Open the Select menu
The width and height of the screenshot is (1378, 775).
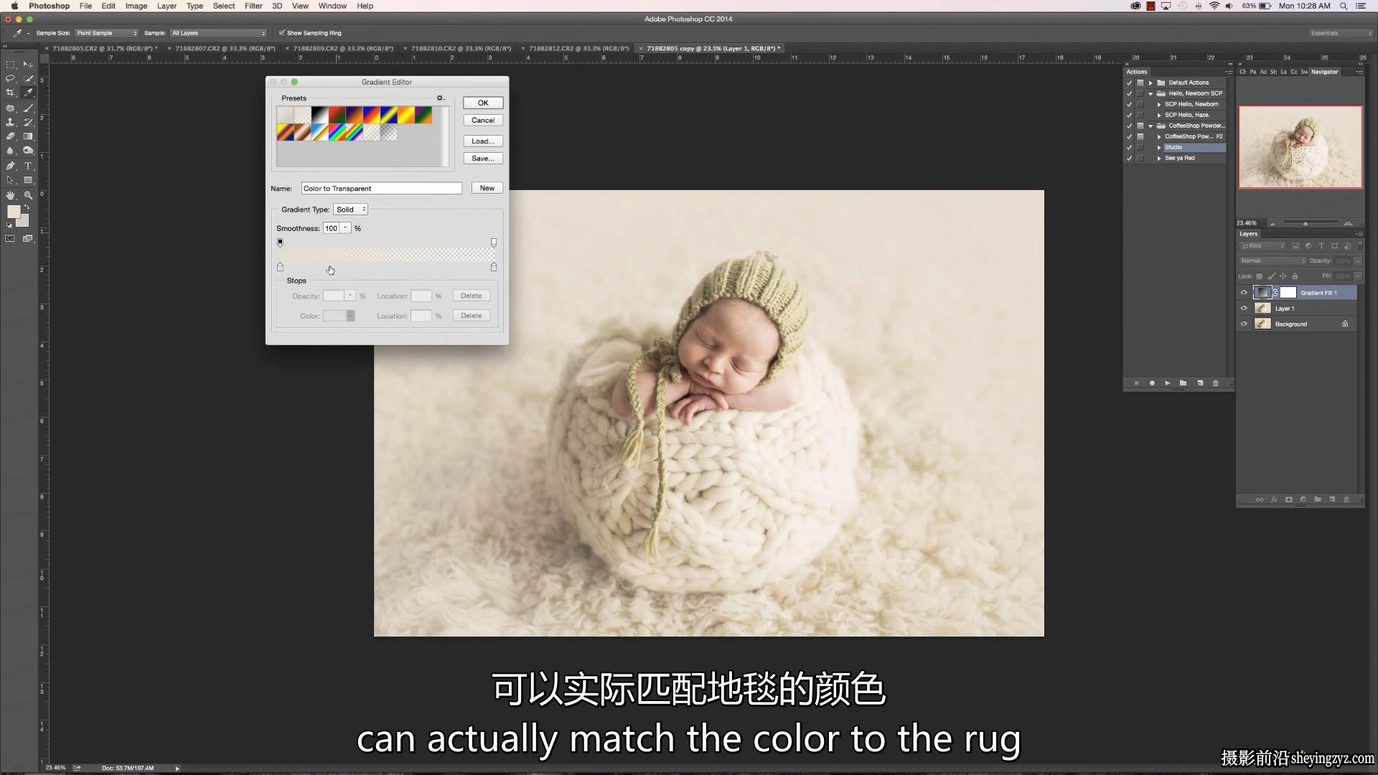pos(224,6)
